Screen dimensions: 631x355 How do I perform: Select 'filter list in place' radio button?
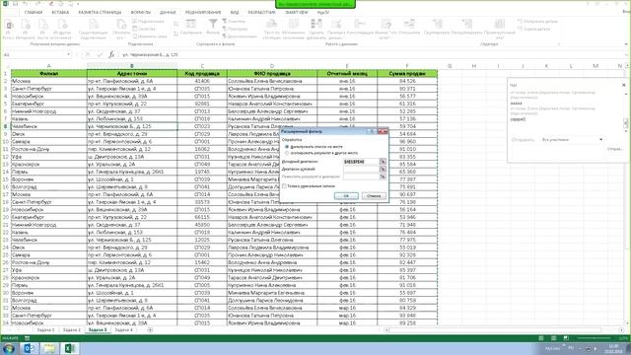pyautogui.click(x=287, y=147)
